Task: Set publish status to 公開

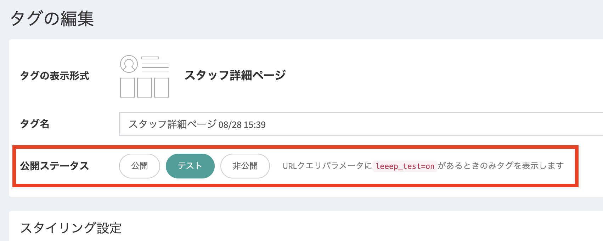Action: 140,166
